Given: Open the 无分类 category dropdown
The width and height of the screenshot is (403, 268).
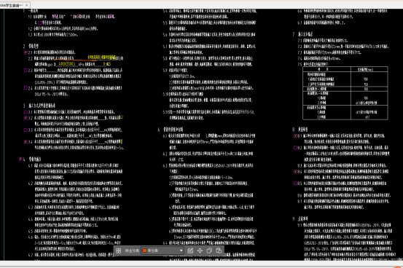Looking at the screenshot, I should click(x=163, y=251).
